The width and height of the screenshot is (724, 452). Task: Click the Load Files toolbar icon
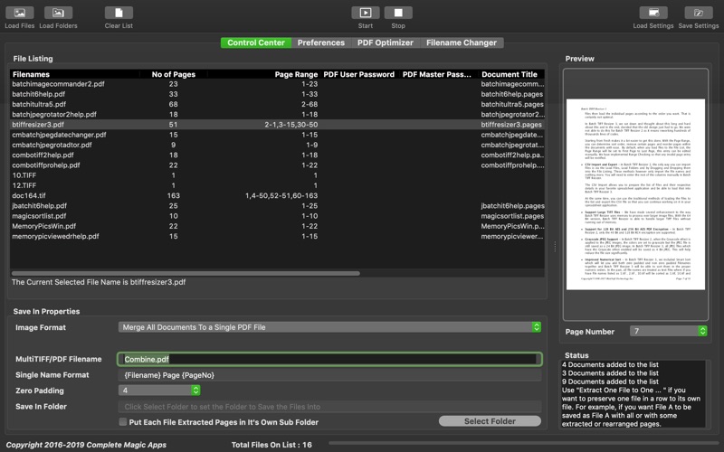click(x=19, y=13)
